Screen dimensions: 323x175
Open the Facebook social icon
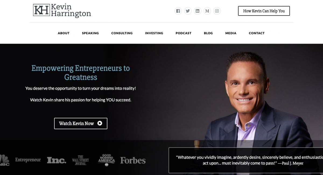point(178,11)
